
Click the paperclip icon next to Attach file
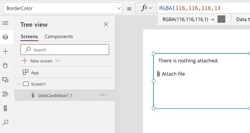[x=158, y=74]
